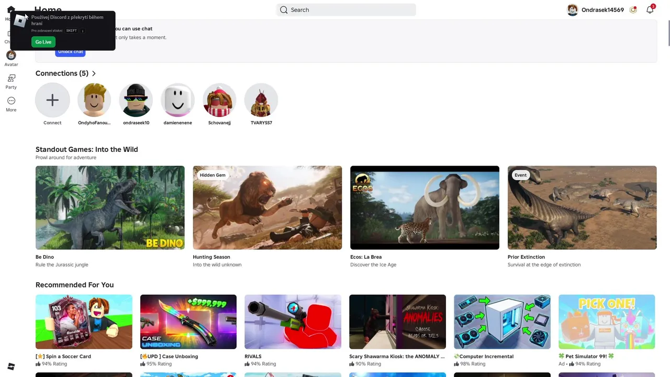Viewport: 670px width, 377px height.
Task: Open Scary Shawarma Kiosk thumbnail
Action: pyautogui.click(x=398, y=322)
